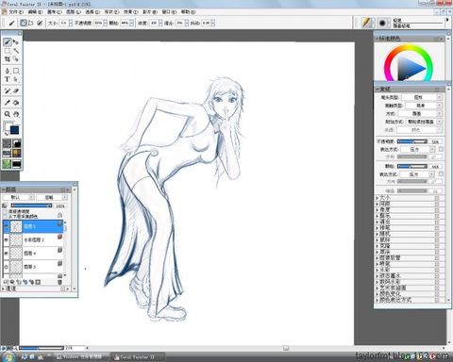Select the Rectangular Shape tool
Image resolution: width=453 pixels, height=362 pixels.
click(x=16, y=71)
